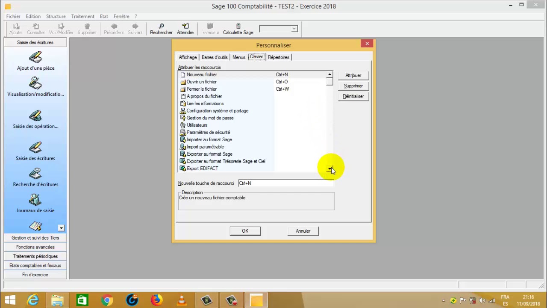Click the Attribuer button
Image resolution: width=547 pixels, height=308 pixels.
click(353, 75)
